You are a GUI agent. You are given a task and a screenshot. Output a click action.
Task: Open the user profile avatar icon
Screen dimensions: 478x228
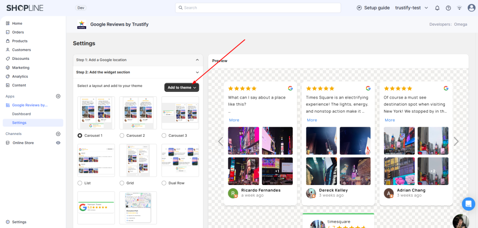[x=471, y=8]
